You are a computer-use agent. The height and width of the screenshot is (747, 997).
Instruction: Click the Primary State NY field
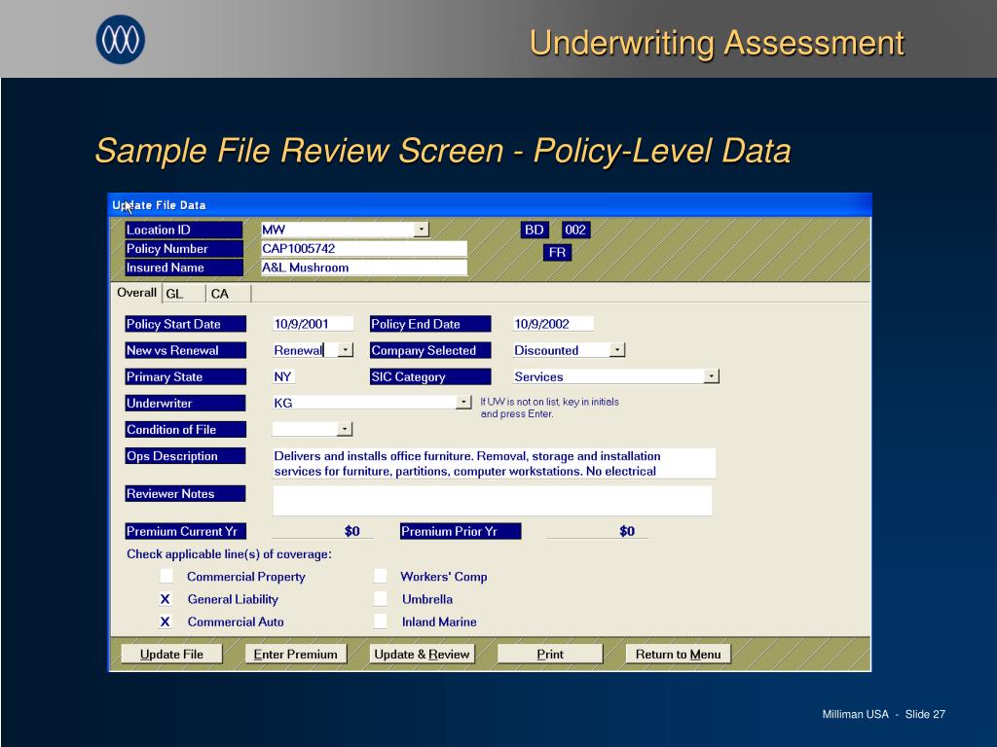click(x=283, y=376)
